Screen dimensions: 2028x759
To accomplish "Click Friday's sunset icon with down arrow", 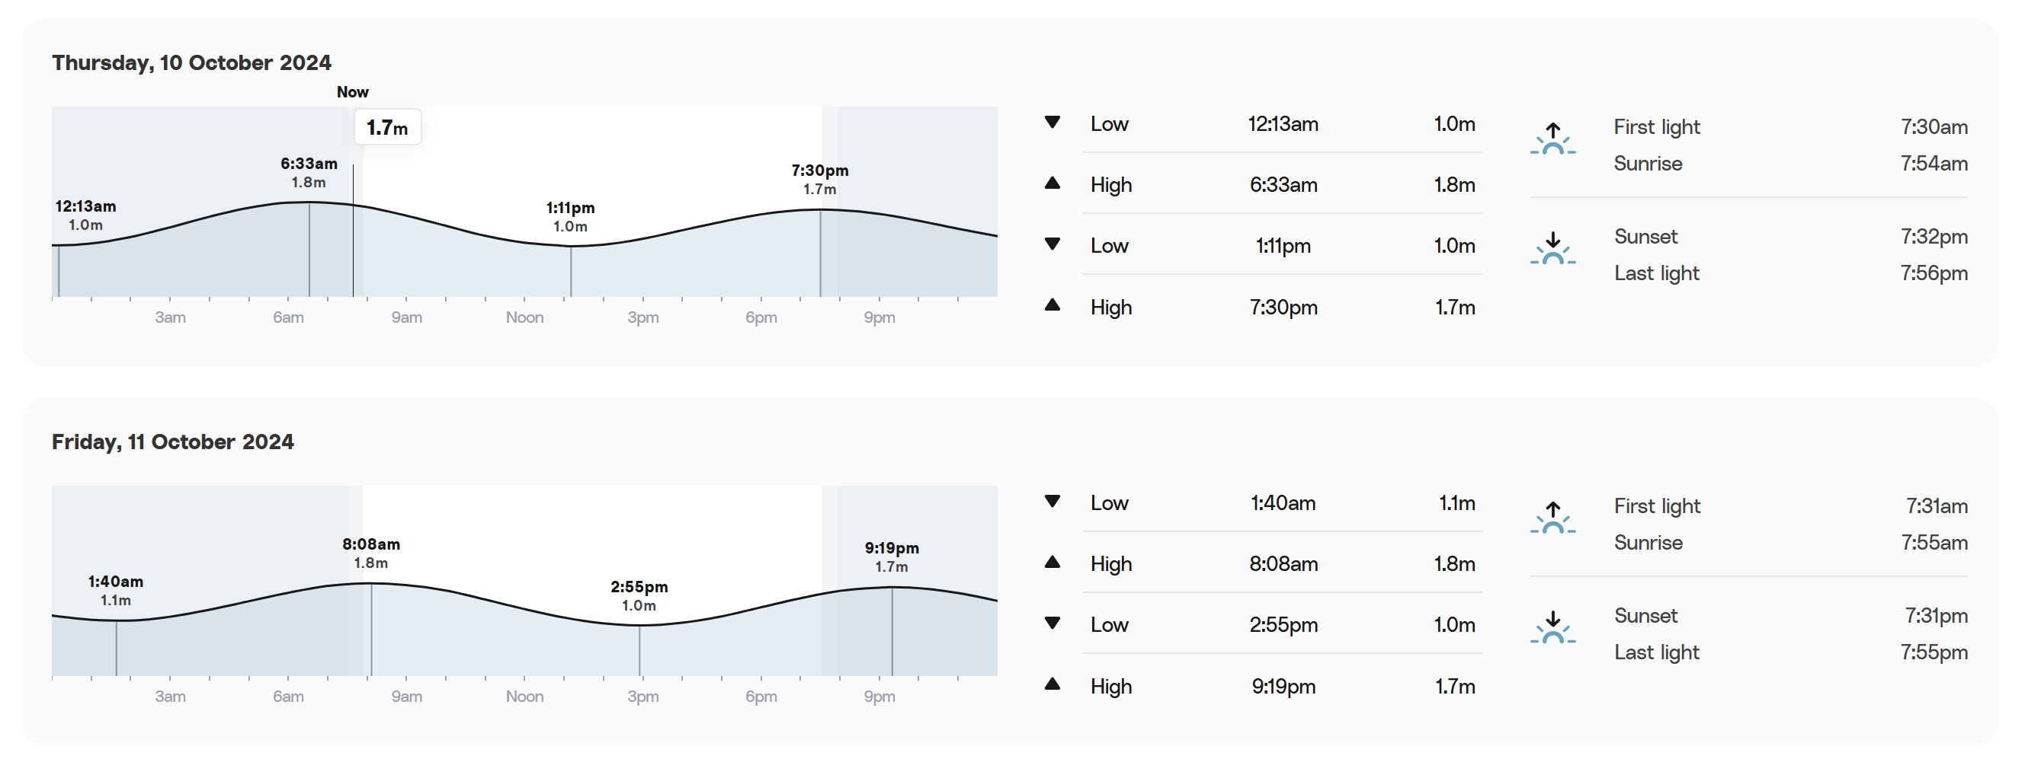I will click(1552, 627).
